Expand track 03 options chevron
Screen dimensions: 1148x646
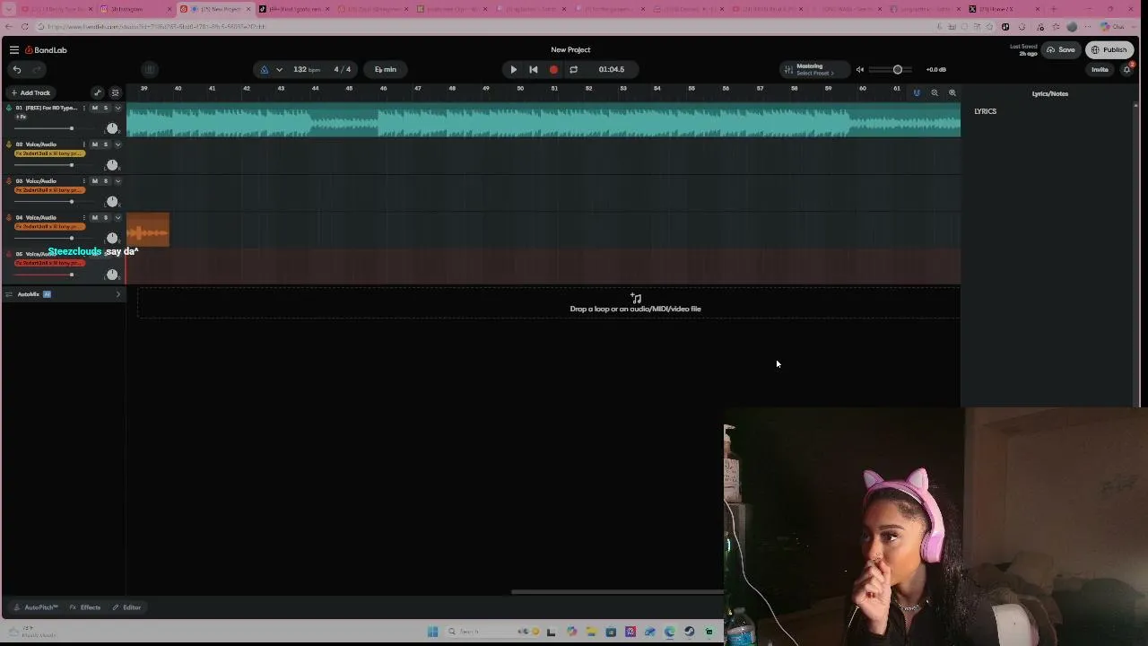[117, 181]
